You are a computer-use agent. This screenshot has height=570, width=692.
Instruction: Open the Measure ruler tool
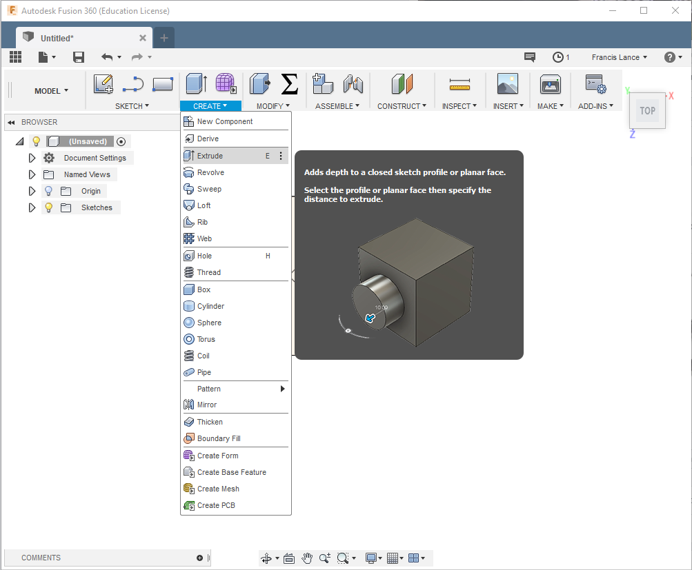click(x=459, y=84)
